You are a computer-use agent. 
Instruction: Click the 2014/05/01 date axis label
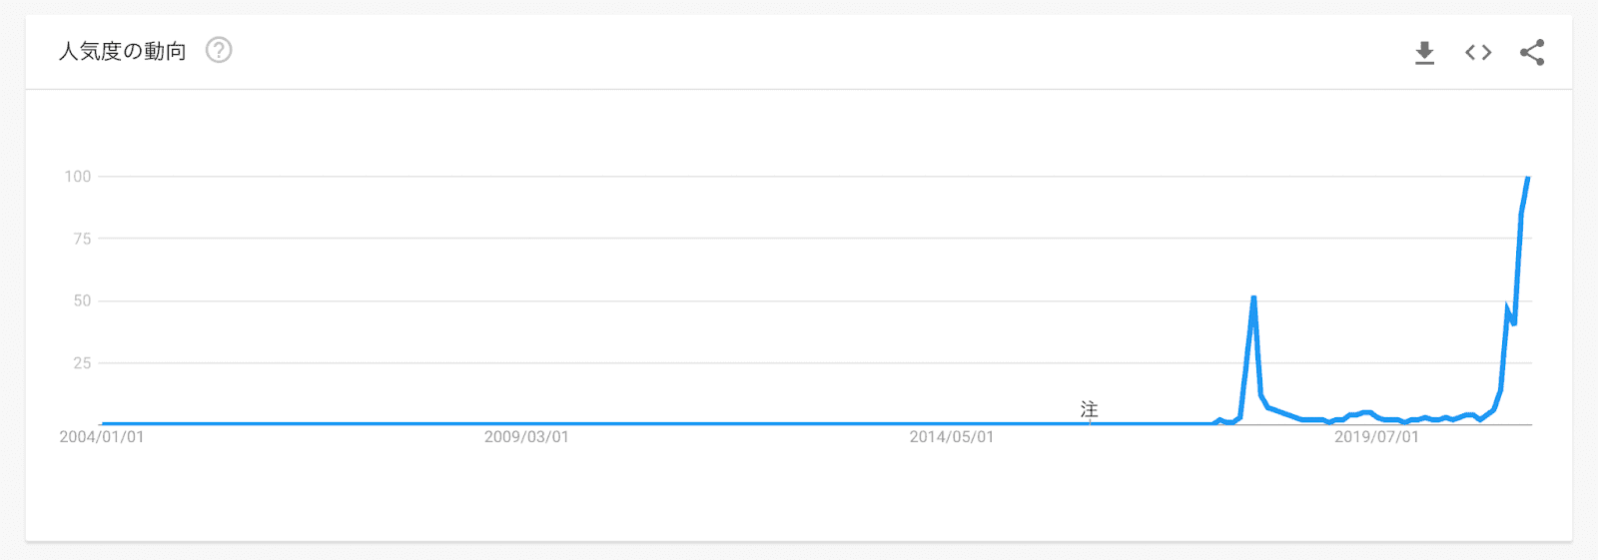951,437
